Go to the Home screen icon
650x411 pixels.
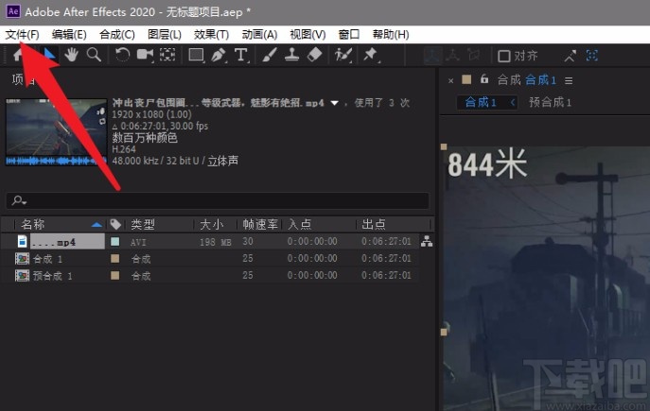[18, 54]
